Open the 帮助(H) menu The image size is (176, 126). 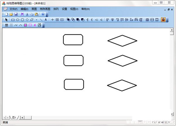click(x=86, y=9)
